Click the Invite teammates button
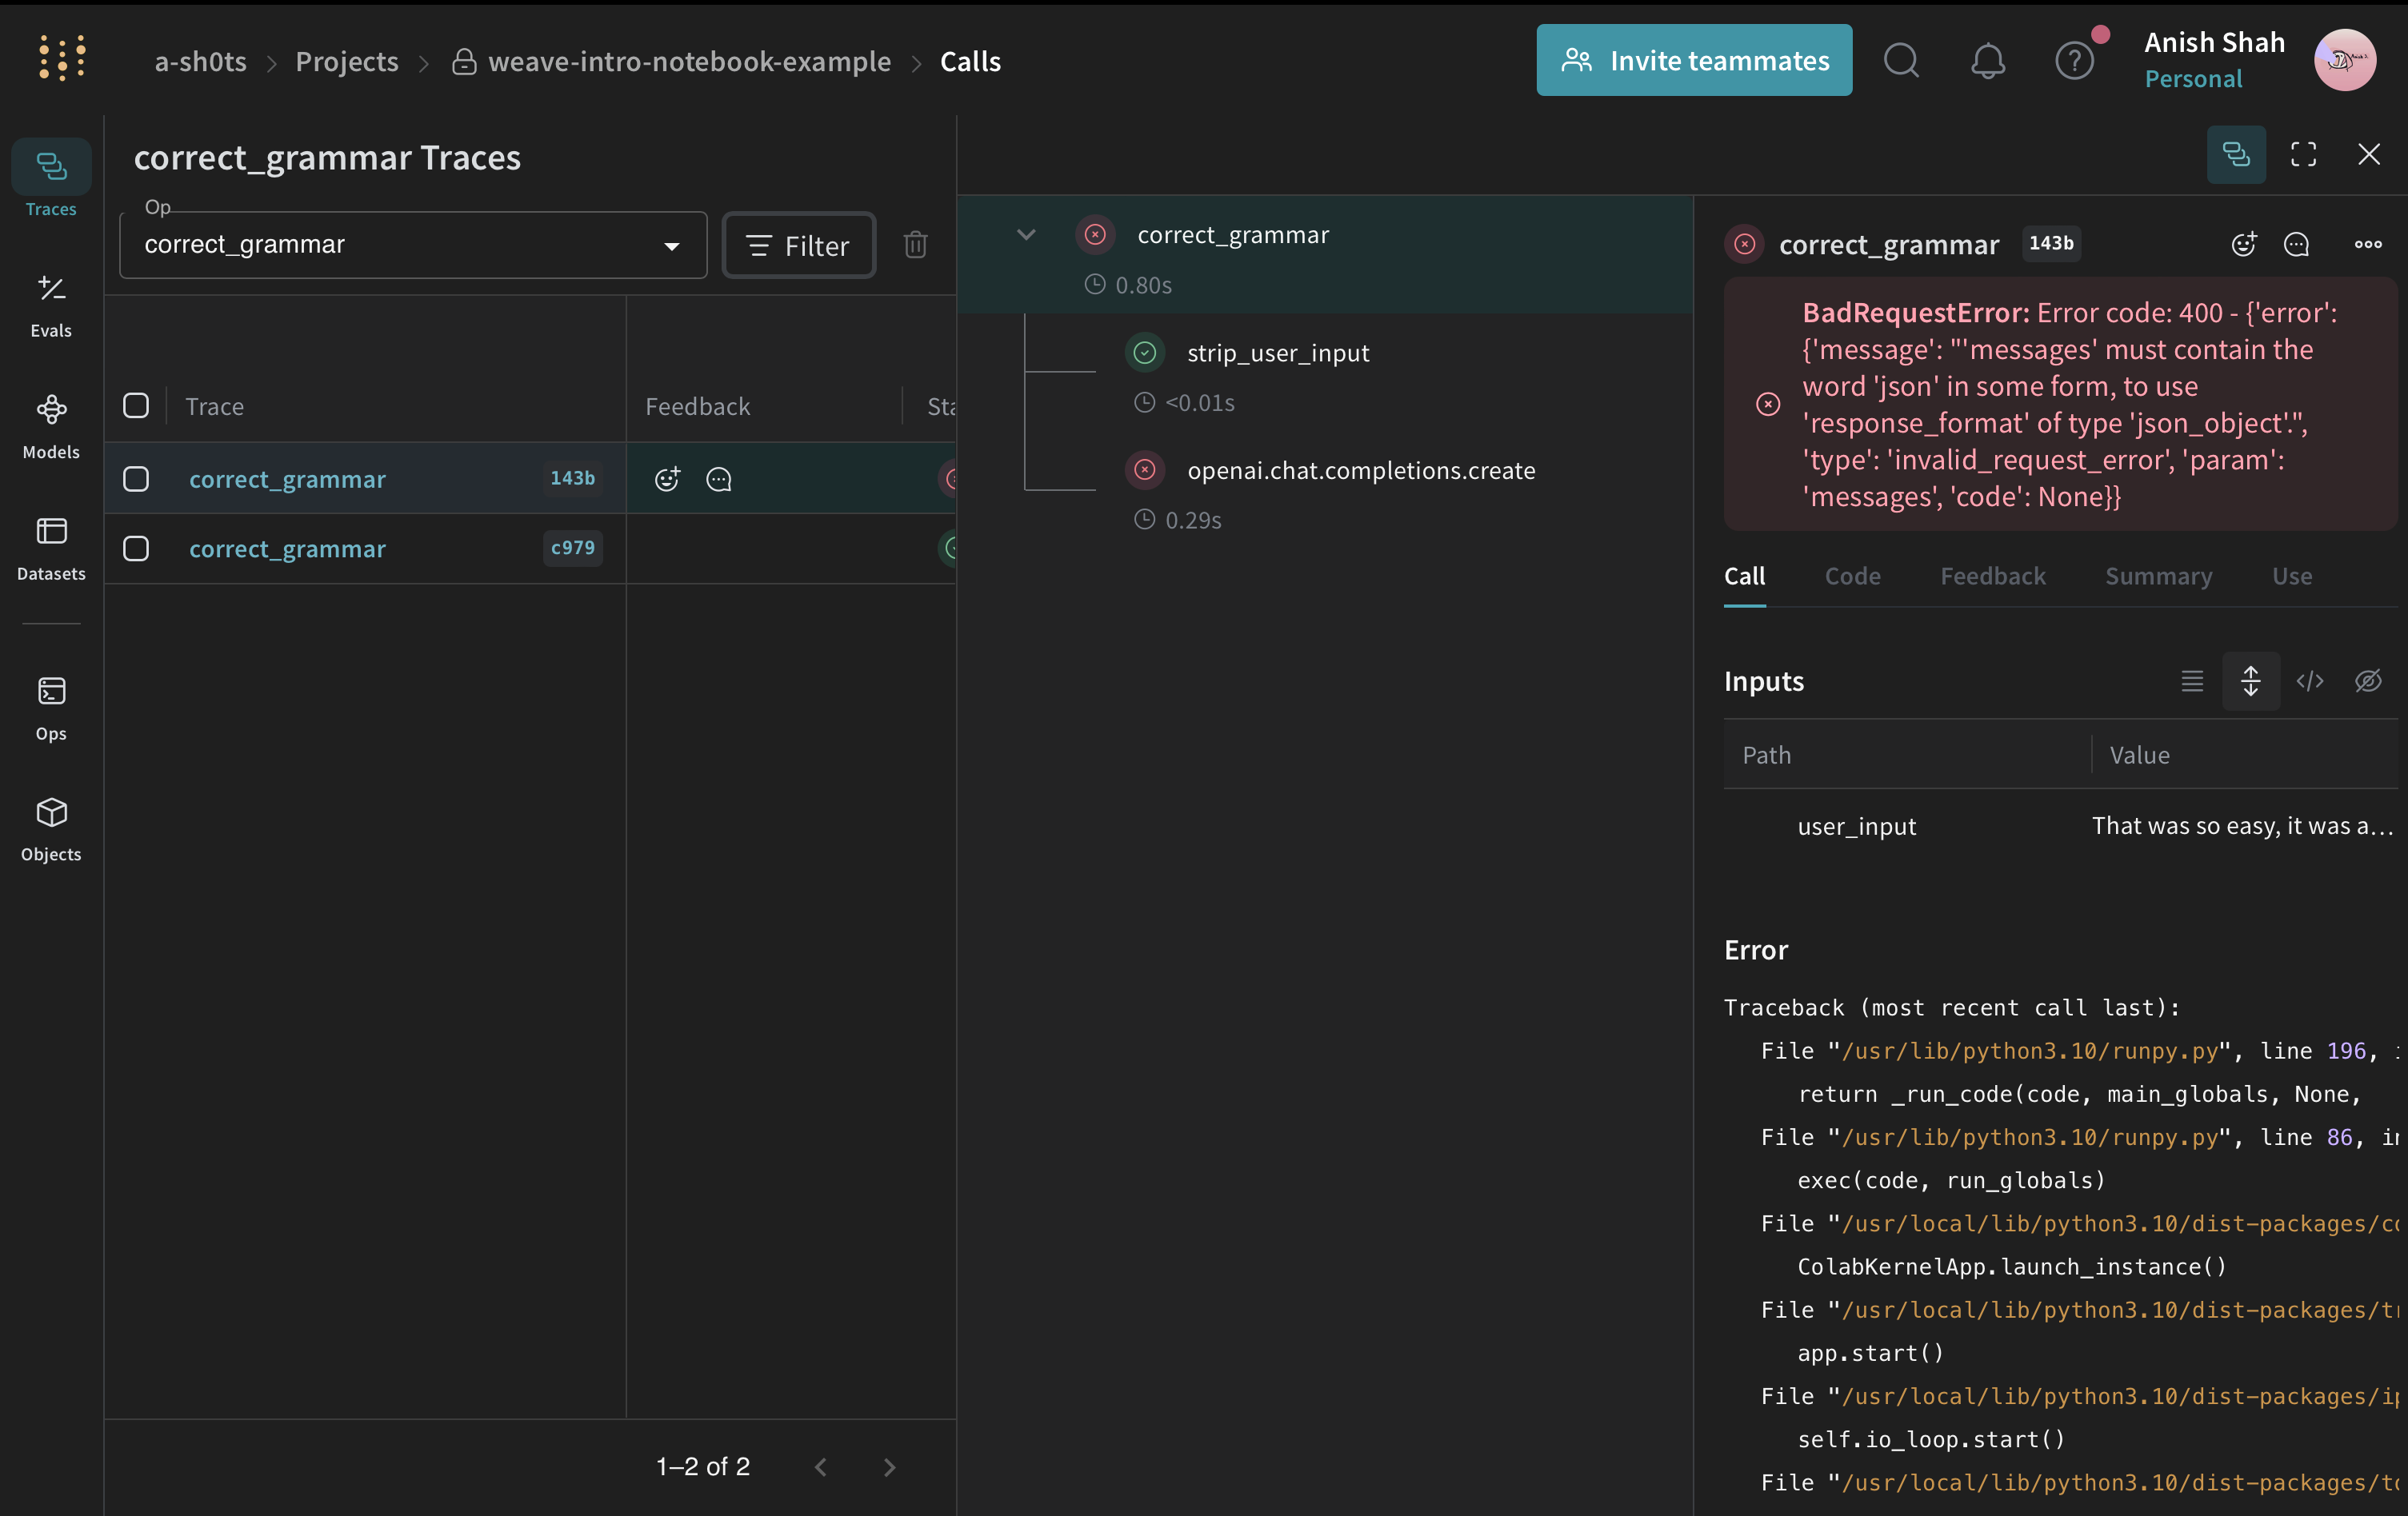2408x1516 pixels. pos(1694,61)
